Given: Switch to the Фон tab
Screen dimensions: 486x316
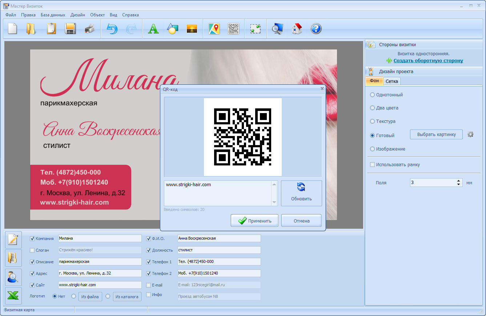Looking at the screenshot, I should click(x=374, y=81).
